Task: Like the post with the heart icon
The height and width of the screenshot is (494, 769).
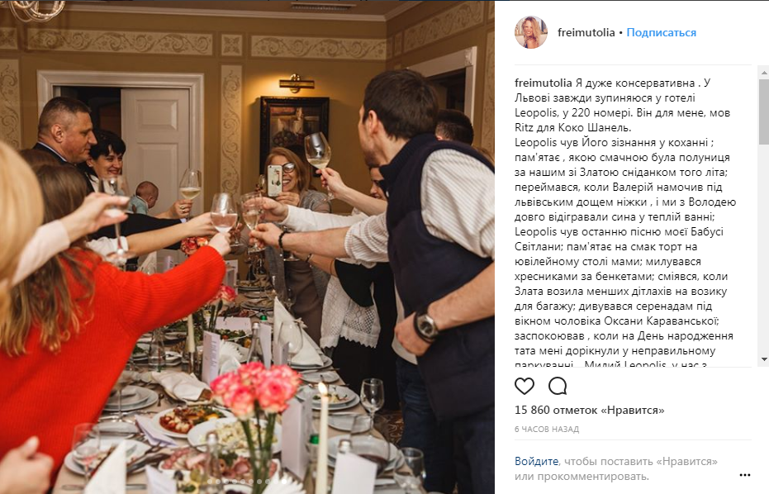Action: (x=525, y=386)
